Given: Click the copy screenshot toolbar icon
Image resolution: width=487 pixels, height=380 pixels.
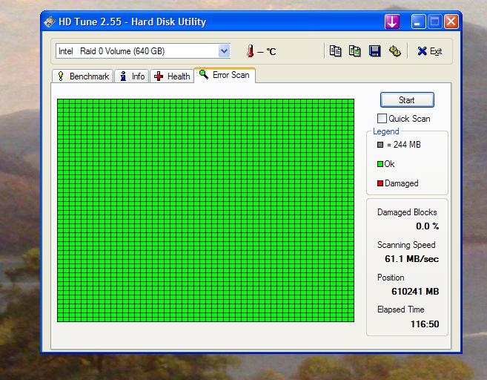Looking at the screenshot, I should [354, 51].
